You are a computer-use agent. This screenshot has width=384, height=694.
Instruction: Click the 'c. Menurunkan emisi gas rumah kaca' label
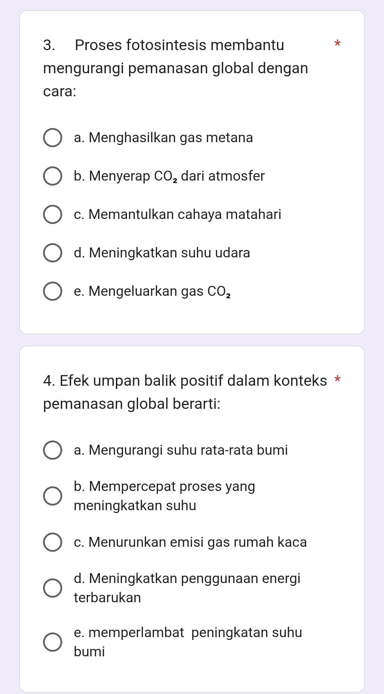[x=190, y=542]
